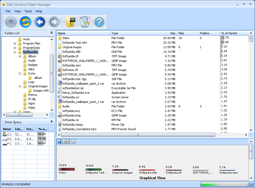
Task: Click the softpedia.bmp GIMP image icon
Action: (60, 115)
